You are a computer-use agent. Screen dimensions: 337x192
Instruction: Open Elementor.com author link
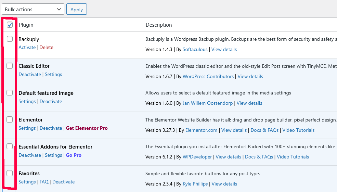[201, 130]
